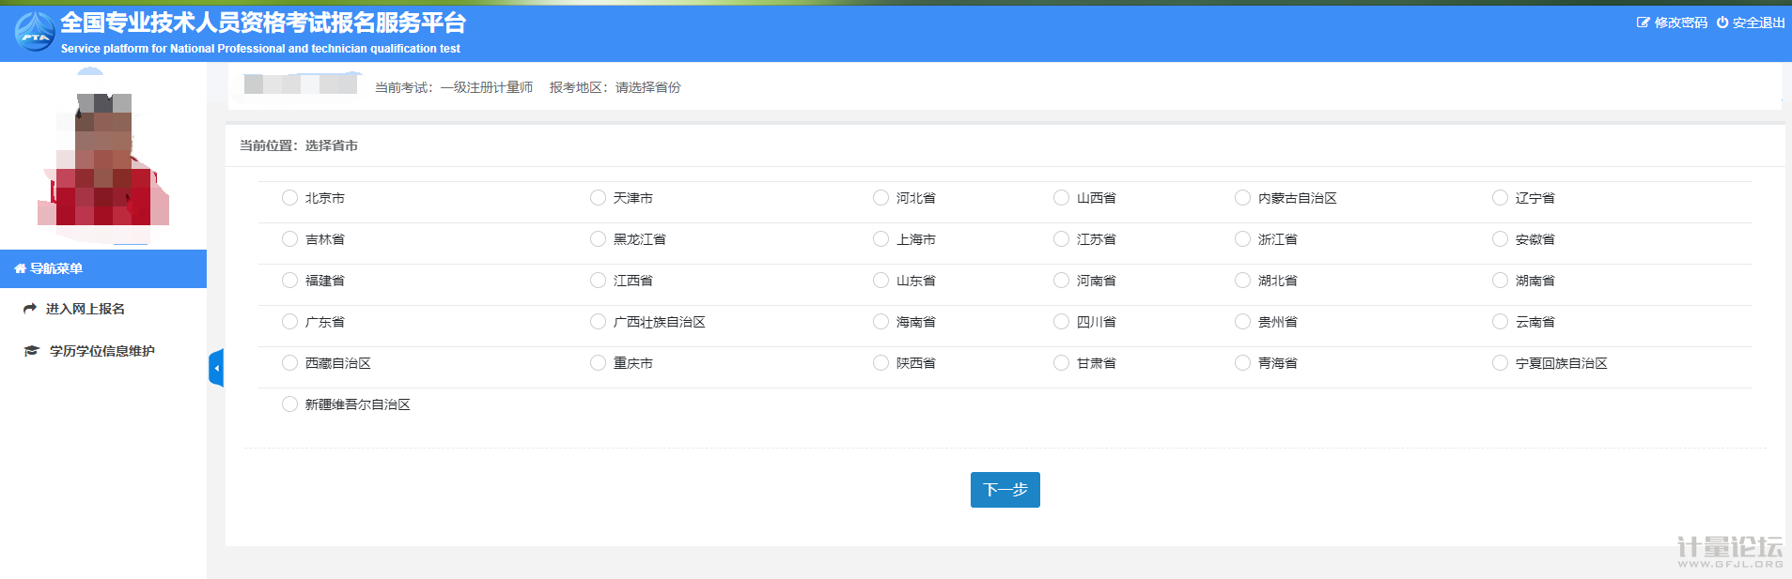This screenshot has width=1792, height=579.
Task: Open the 进入网上报名 menu item
Action: click(x=85, y=309)
